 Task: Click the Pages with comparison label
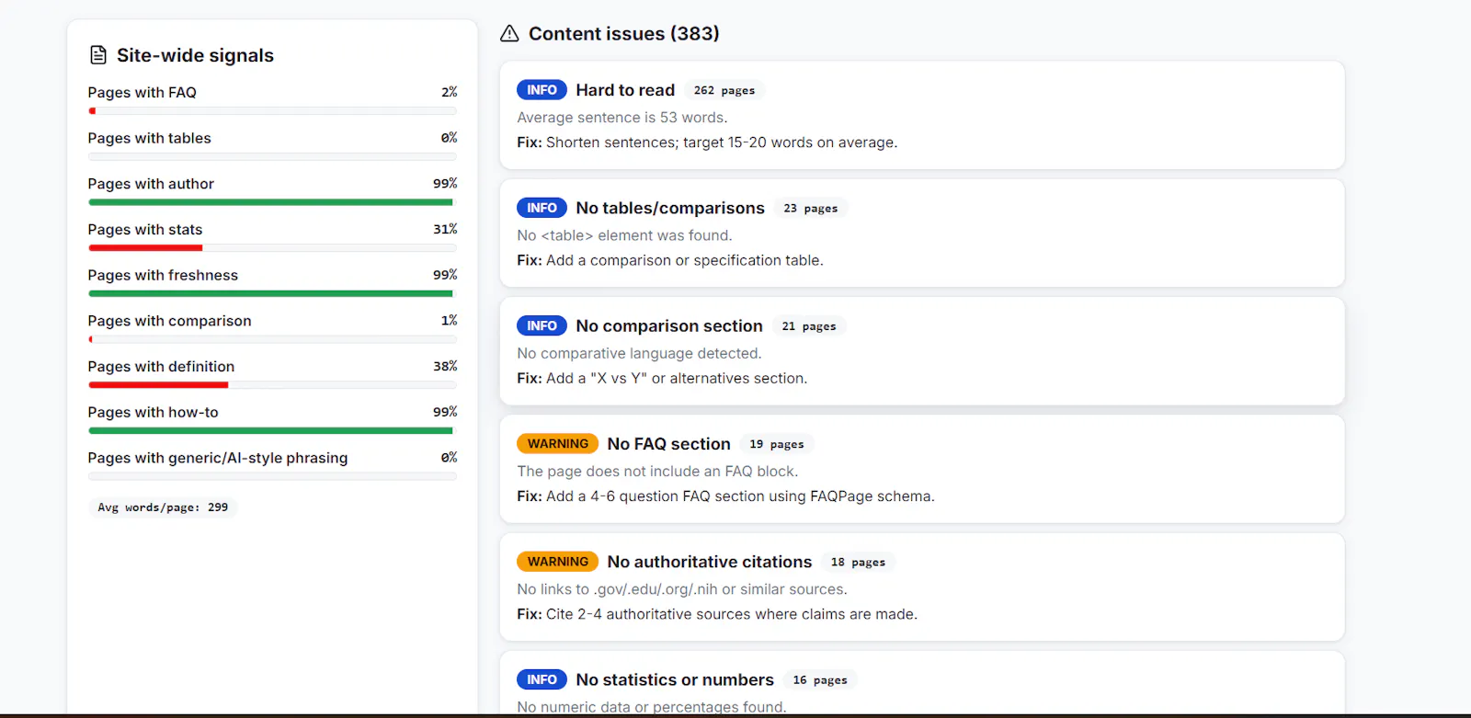click(169, 321)
